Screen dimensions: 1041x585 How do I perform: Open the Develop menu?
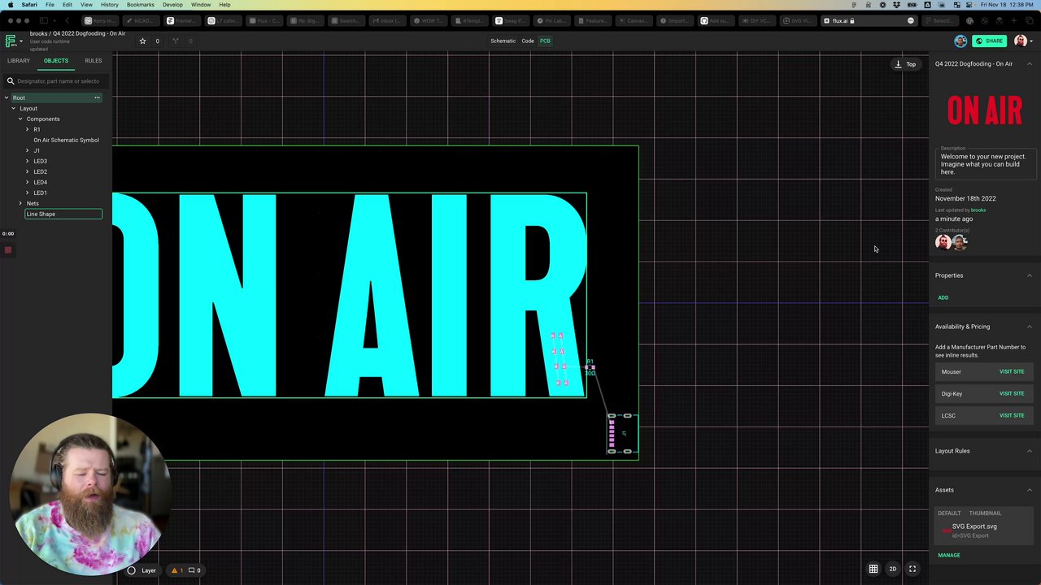[x=172, y=5]
